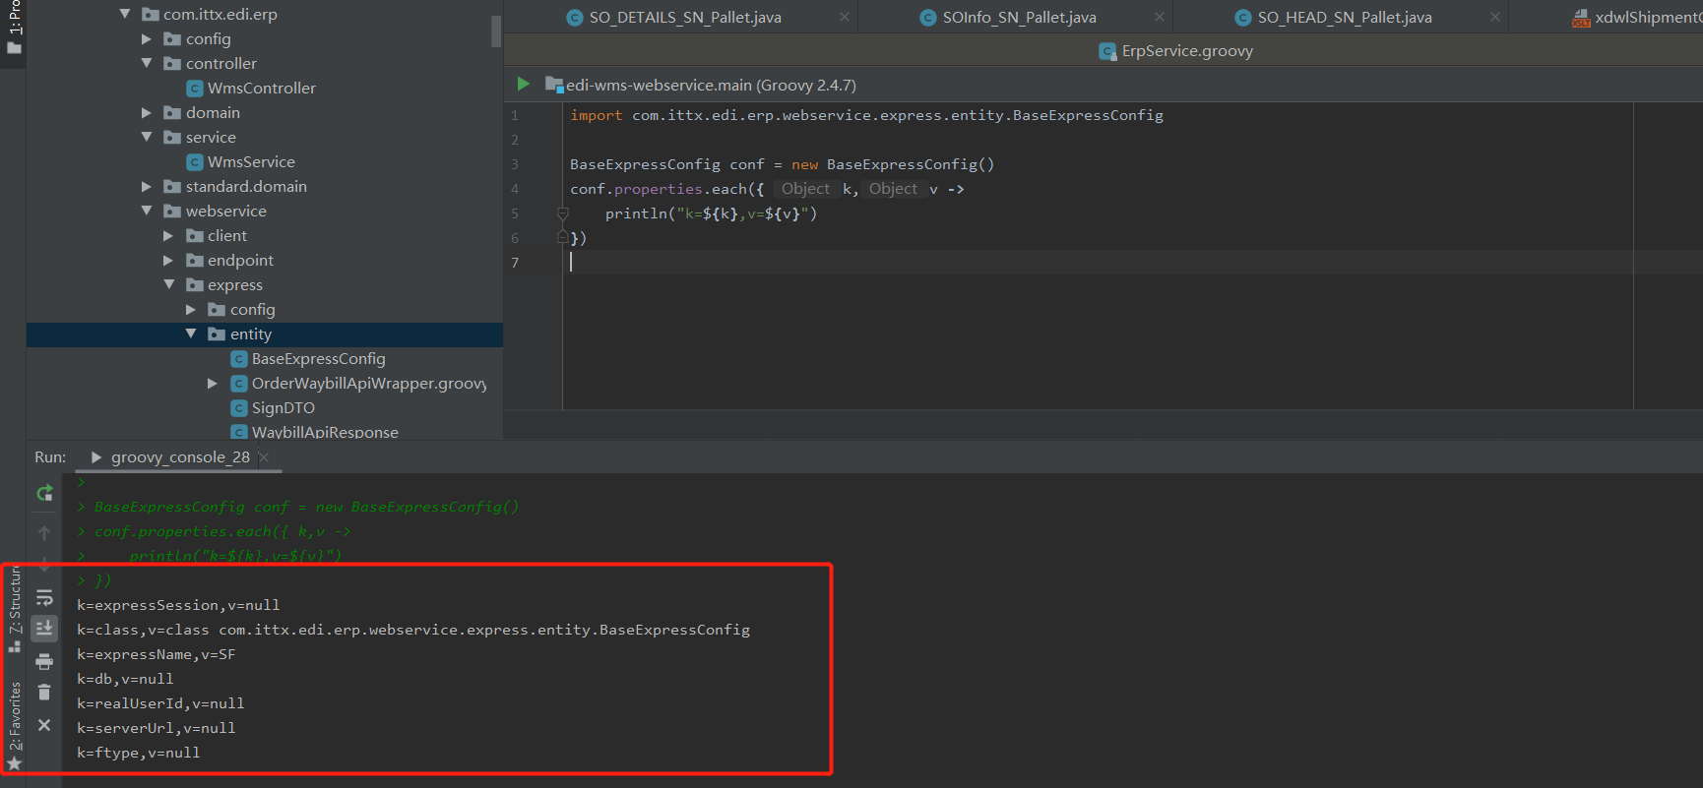The height and width of the screenshot is (788, 1703).
Task: Click the BaseExpressConfig class icon in the tree
Action: click(x=238, y=359)
